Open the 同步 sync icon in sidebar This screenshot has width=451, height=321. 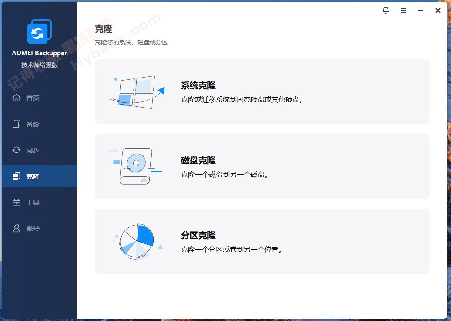tap(16, 150)
